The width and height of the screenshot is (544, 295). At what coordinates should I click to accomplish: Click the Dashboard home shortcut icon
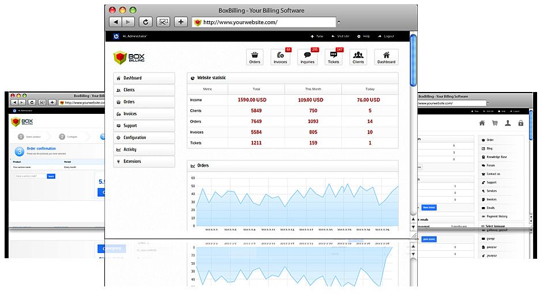[386, 57]
